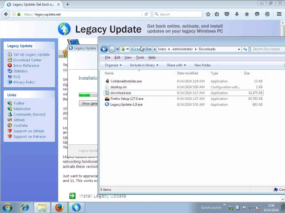Expand the Explorer address bar history dropdown
The image size is (285, 213).
click(x=239, y=49)
